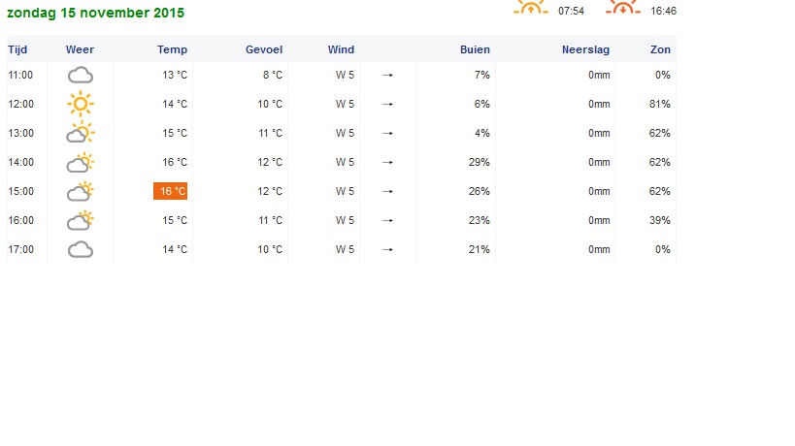Click the 29% Buien value at 14:00
This screenshot has width=795, height=446.
pos(479,162)
